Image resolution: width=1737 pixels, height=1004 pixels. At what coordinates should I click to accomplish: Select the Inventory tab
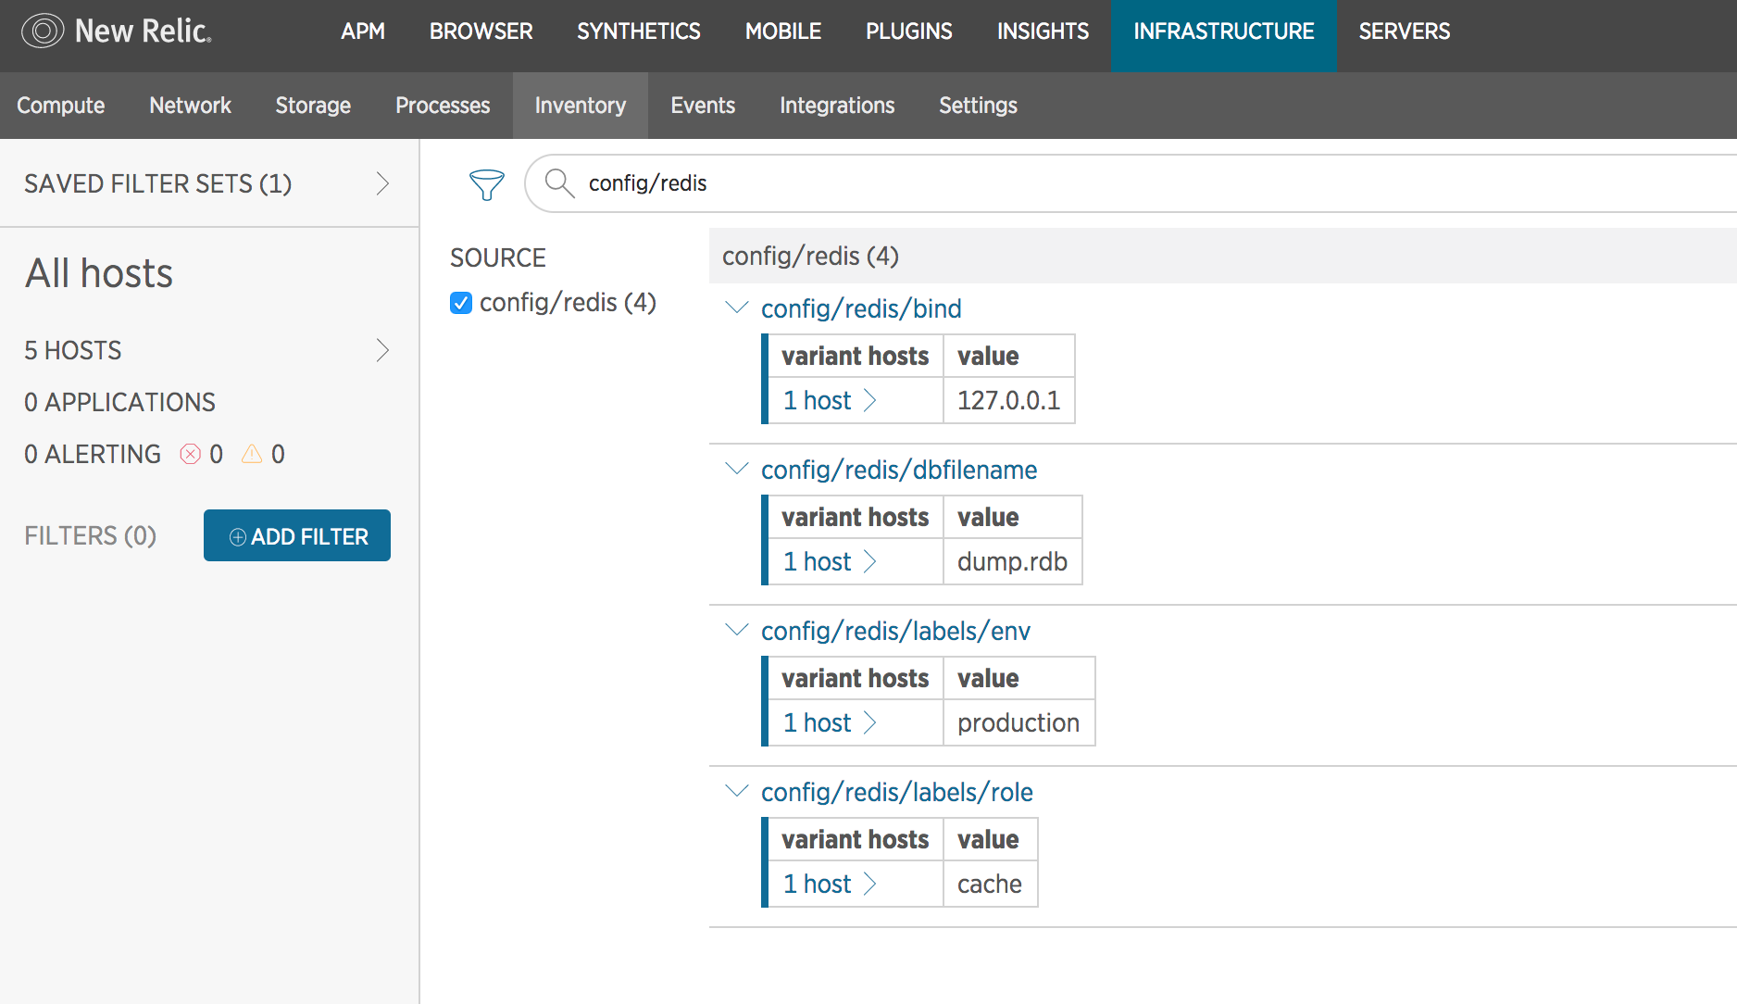(581, 106)
